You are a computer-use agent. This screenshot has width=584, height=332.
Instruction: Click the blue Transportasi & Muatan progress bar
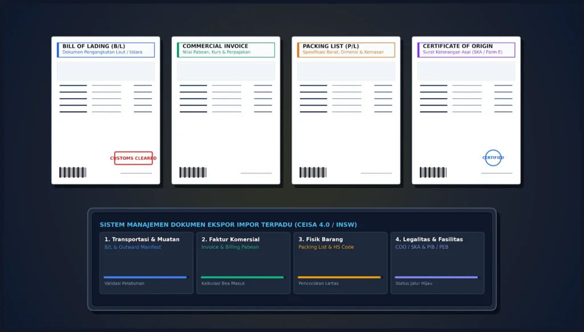(x=145, y=277)
